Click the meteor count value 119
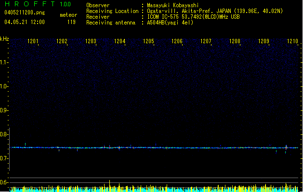This screenshot has width=303, height=192. point(71,22)
